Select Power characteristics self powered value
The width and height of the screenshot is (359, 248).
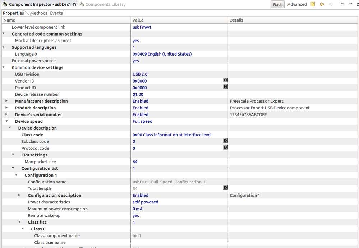click(x=145, y=202)
